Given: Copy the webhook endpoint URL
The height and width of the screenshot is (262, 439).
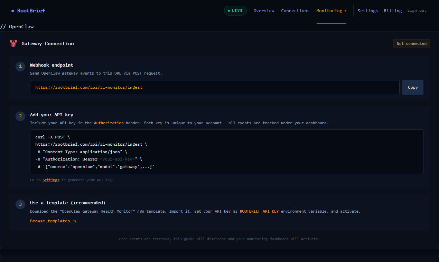Looking at the screenshot, I should tap(413, 87).
